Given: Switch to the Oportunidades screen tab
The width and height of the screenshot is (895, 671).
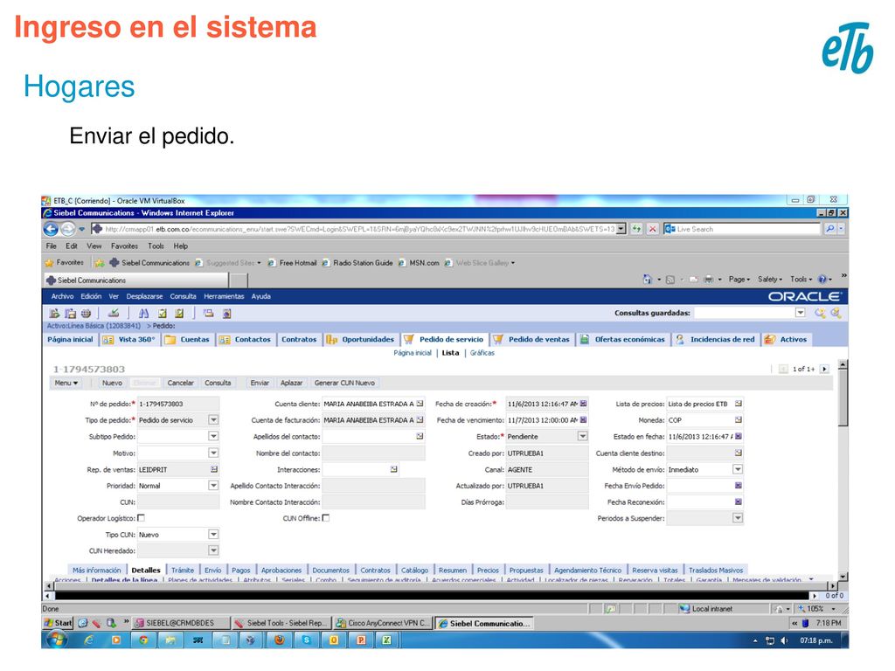Looking at the screenshot, I should [x=361, y=340].
